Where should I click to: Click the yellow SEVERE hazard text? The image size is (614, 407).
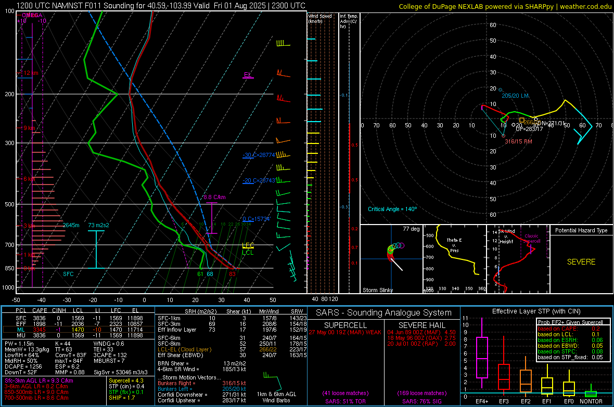[x=581, y=262]
